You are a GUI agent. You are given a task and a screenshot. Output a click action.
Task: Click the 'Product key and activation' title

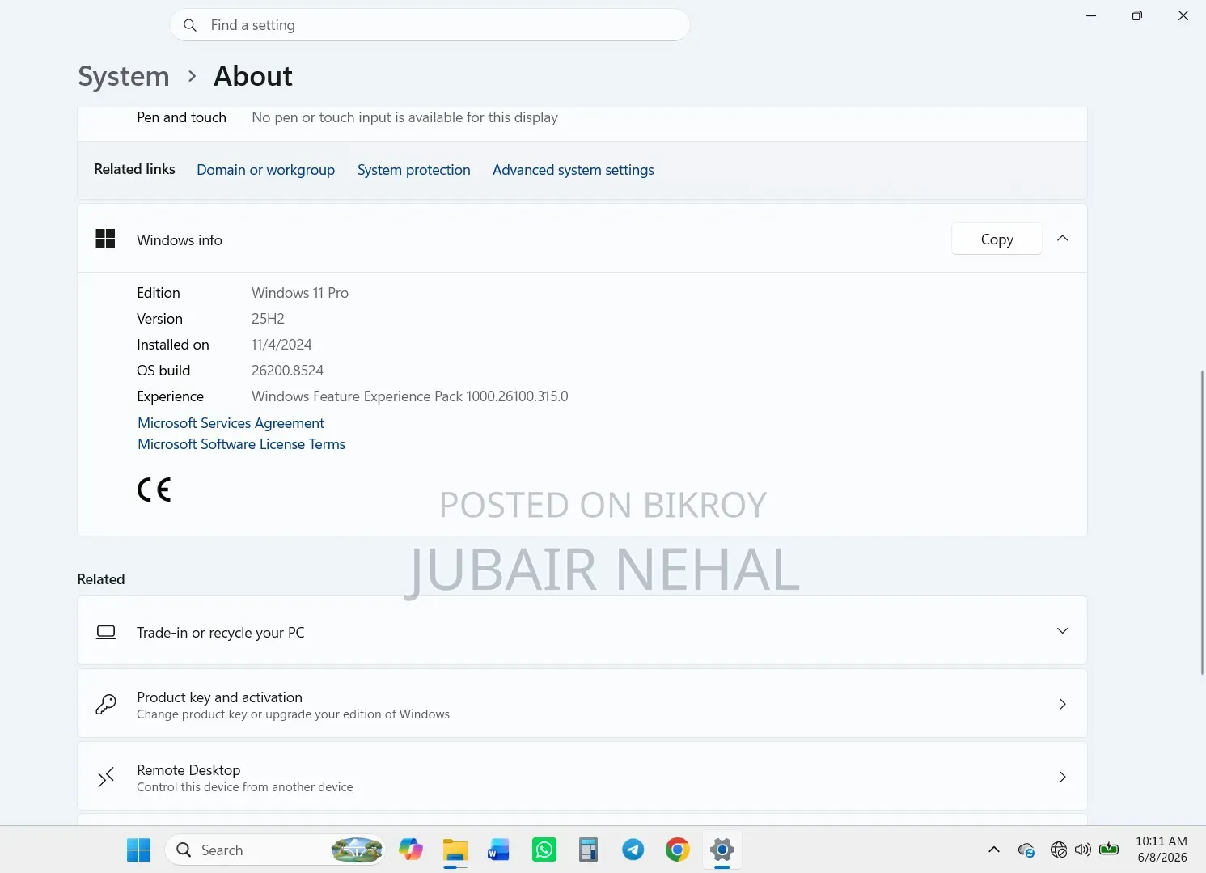[x=219, y=697]
